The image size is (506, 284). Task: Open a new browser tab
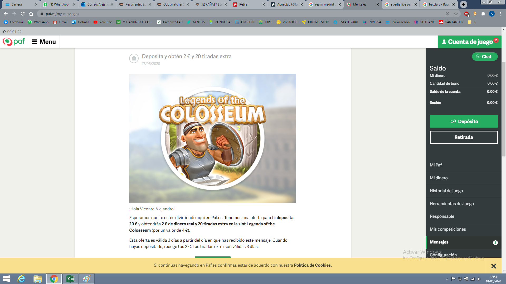tap(464, 4)
